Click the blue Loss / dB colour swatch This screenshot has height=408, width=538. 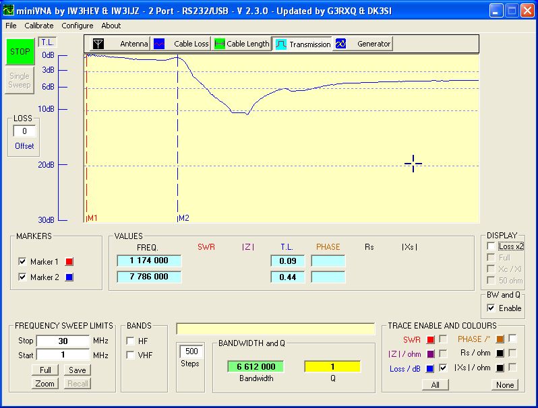[x=429, y=368]
